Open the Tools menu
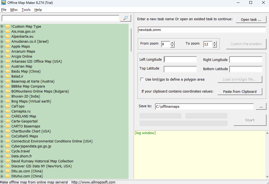 click(26, 10)
